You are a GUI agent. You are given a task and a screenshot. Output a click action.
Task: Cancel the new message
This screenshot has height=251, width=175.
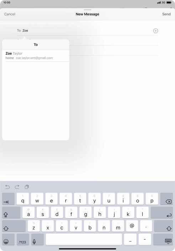coord(10,14)
